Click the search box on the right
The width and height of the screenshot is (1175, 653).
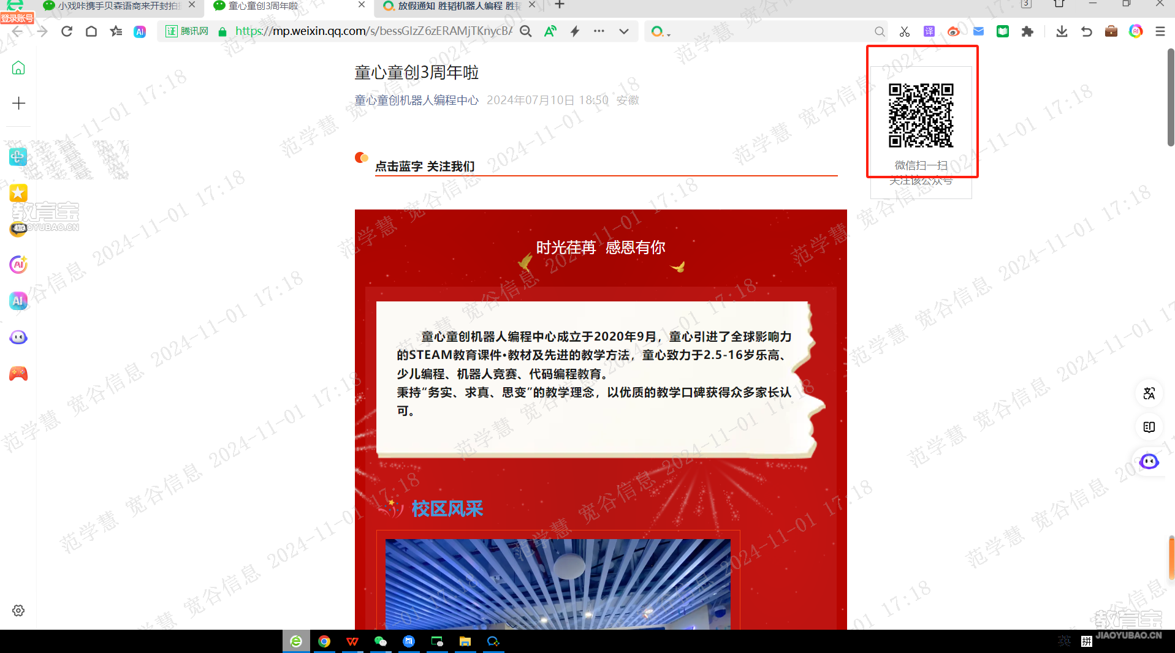(766, 31)
